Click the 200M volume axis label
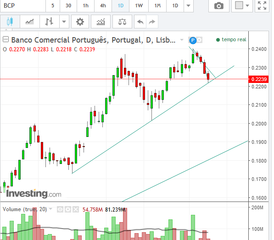The height and width of the screenshot is (240, 274). [x=257, y=207]
